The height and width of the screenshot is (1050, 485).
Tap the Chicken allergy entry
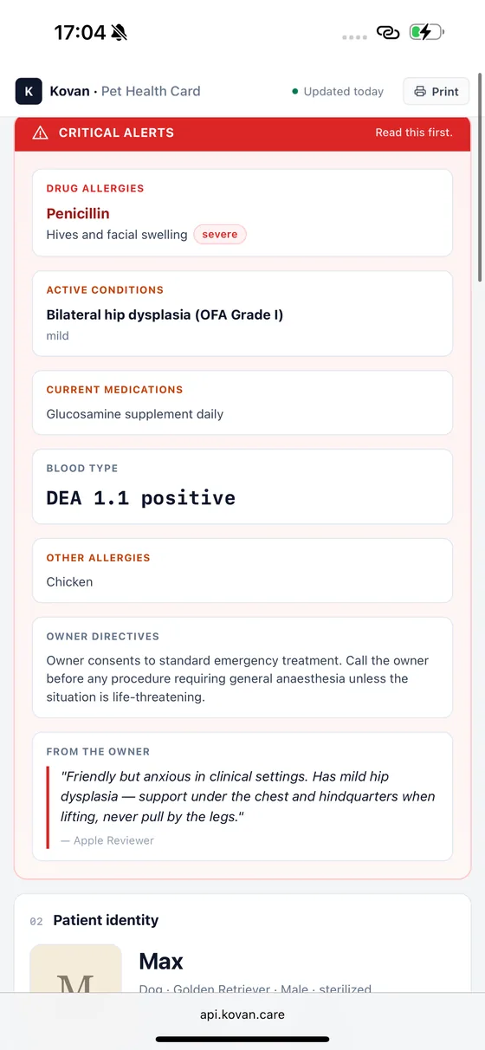(x=69, y=582)
